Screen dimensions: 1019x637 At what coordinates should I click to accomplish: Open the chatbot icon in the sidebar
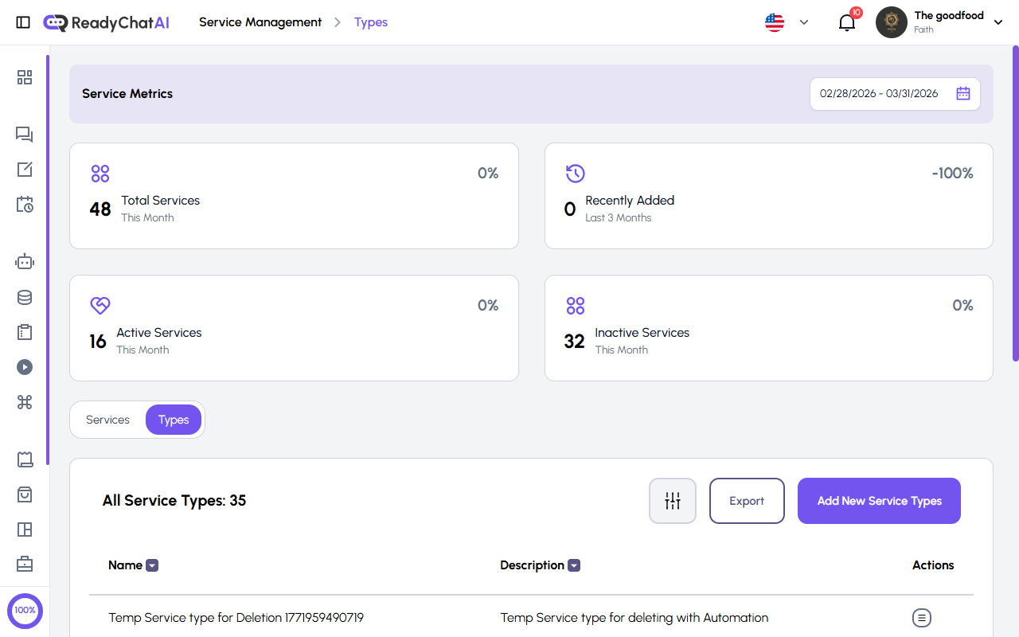pos(24,261)
